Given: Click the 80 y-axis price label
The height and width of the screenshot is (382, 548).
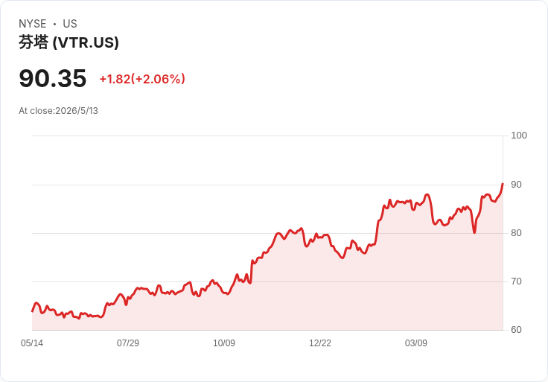Looking at the screenshot, I should click(x=516, y=233).
